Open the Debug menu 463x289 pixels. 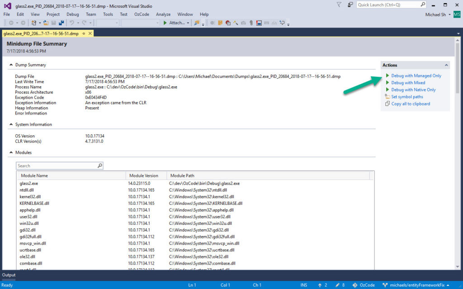[x=73, y=14]
